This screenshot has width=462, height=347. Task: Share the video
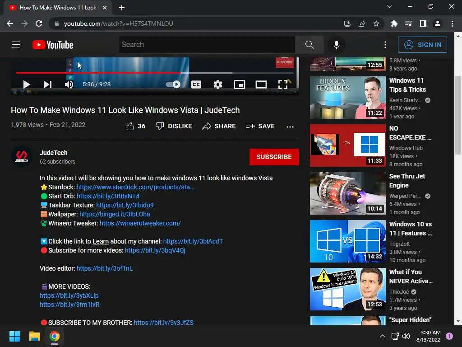219,127
